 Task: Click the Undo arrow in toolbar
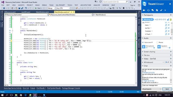pyautogui.click(x=26, y=8)
